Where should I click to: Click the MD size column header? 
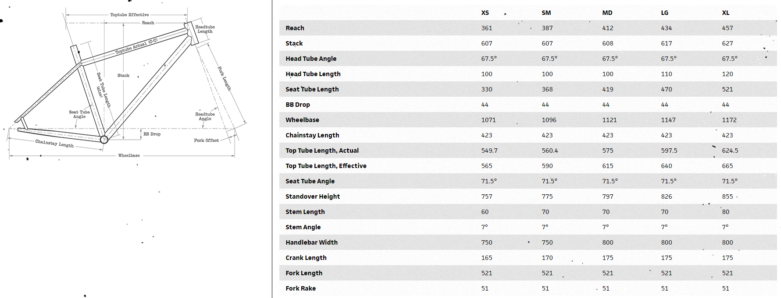pyautogui.click(x=607, y=13)
